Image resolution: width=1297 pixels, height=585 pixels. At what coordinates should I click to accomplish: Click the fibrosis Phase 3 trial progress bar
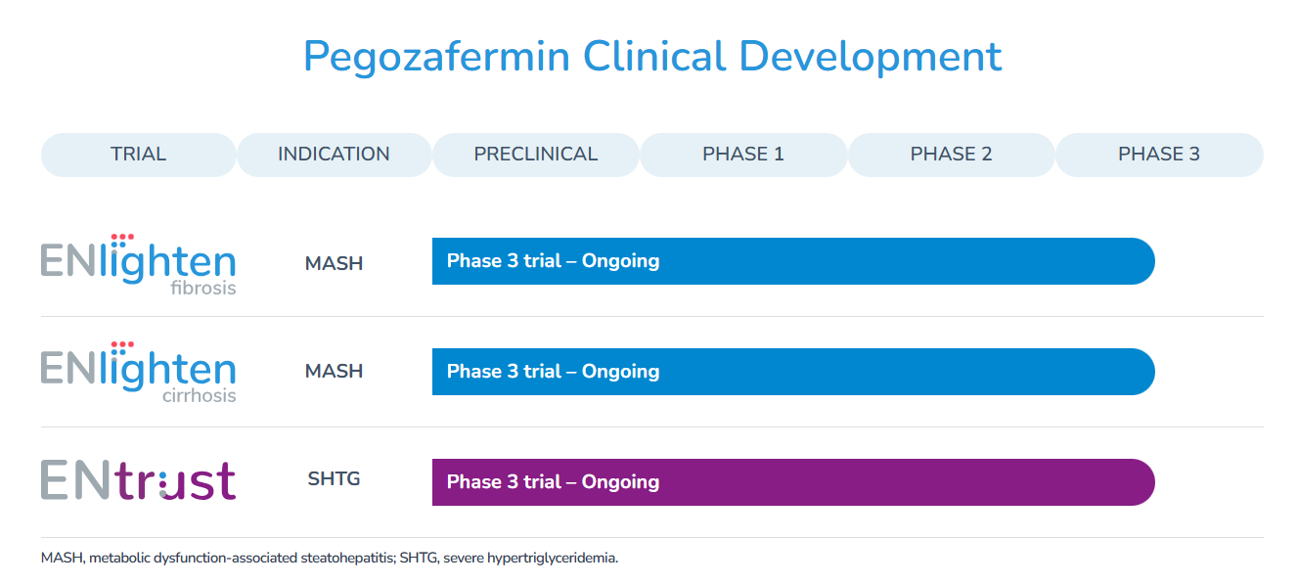tap(792, 261)
